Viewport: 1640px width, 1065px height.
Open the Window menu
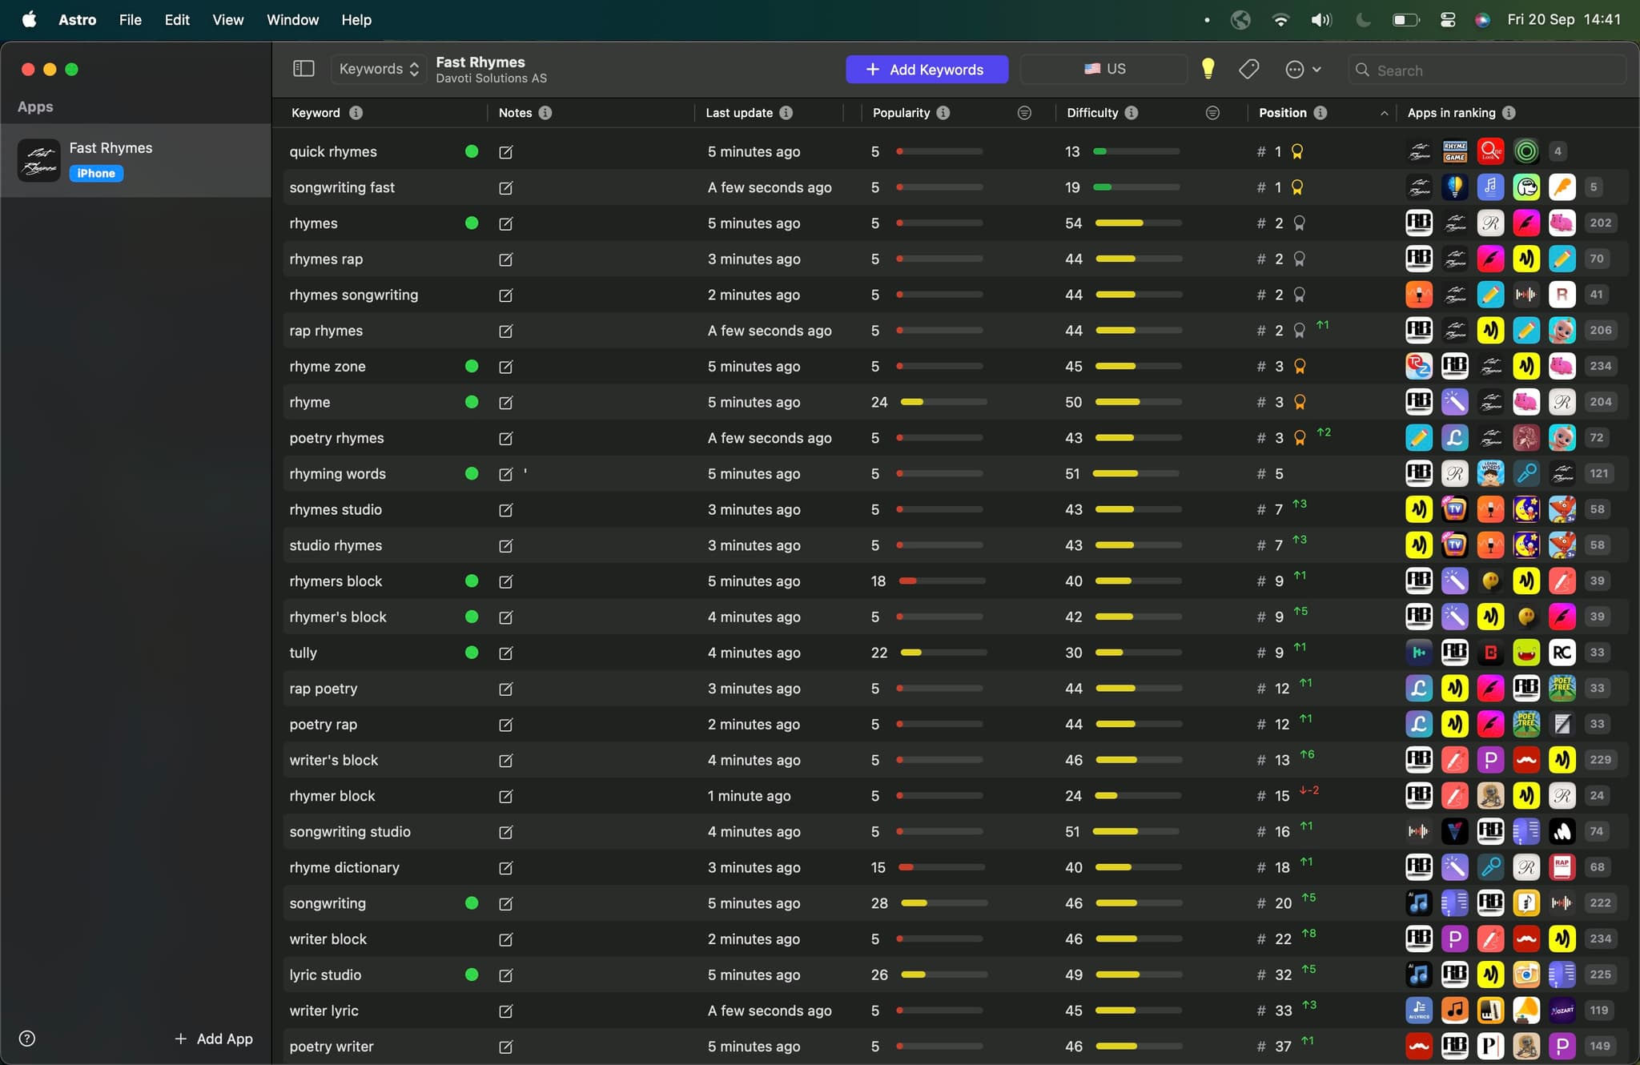(x=292, y=19)
